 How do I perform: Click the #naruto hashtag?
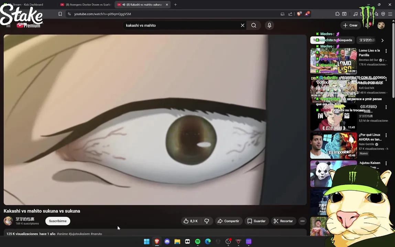click(x=96, y=234)
